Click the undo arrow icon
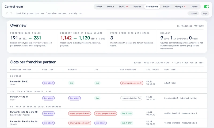 pos(7,13)
